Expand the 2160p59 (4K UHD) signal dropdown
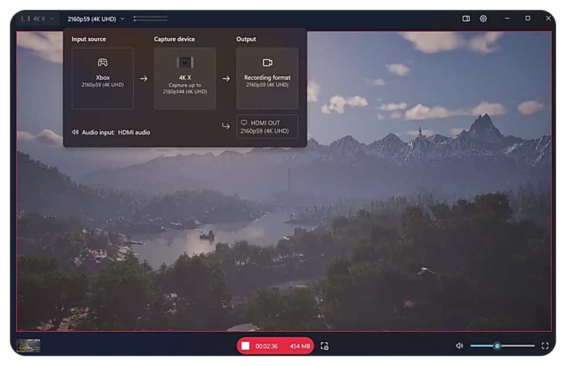The image size is (566, 366). pos(96,19)
